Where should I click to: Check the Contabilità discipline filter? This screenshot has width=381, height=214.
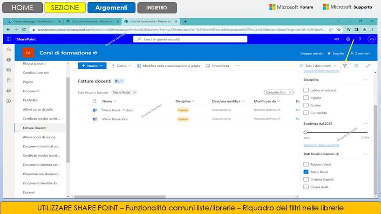306,113
